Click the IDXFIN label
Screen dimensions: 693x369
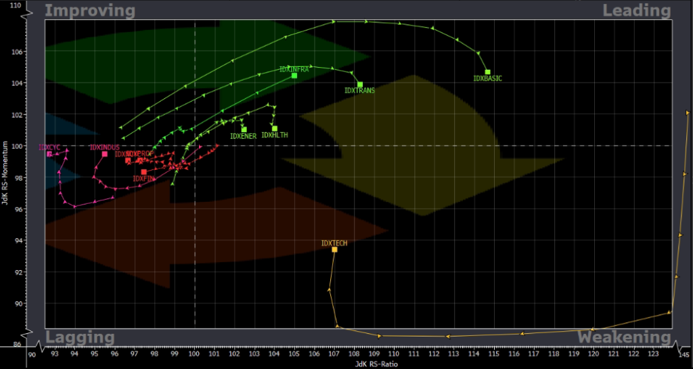coord(143,179)
